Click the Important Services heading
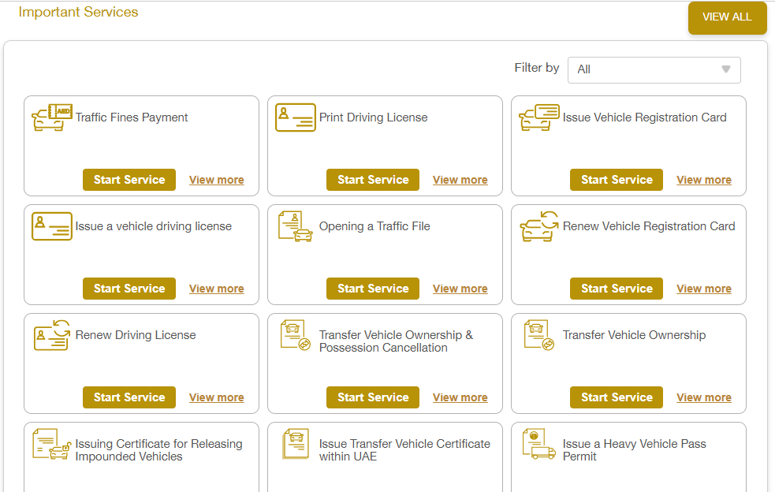Viewport: 775px width, 492px height. click(x=78, y=12)
